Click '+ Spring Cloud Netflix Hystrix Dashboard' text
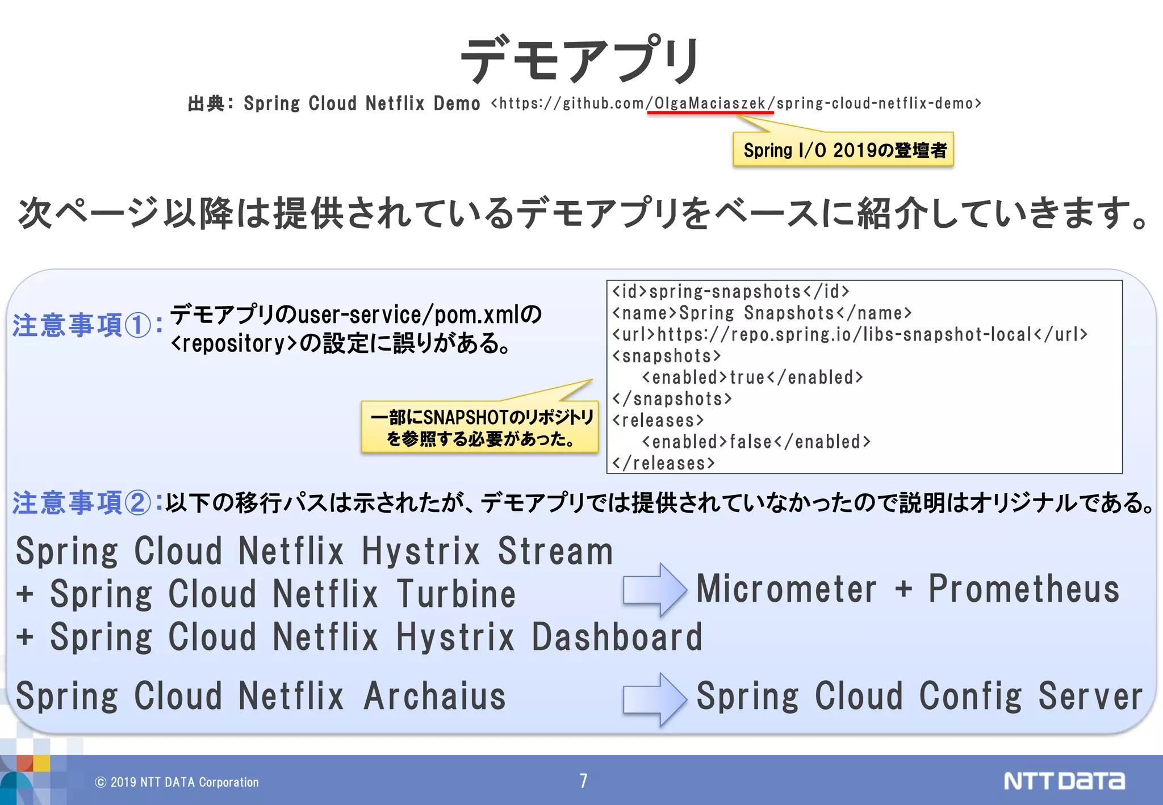 [359, 636]
